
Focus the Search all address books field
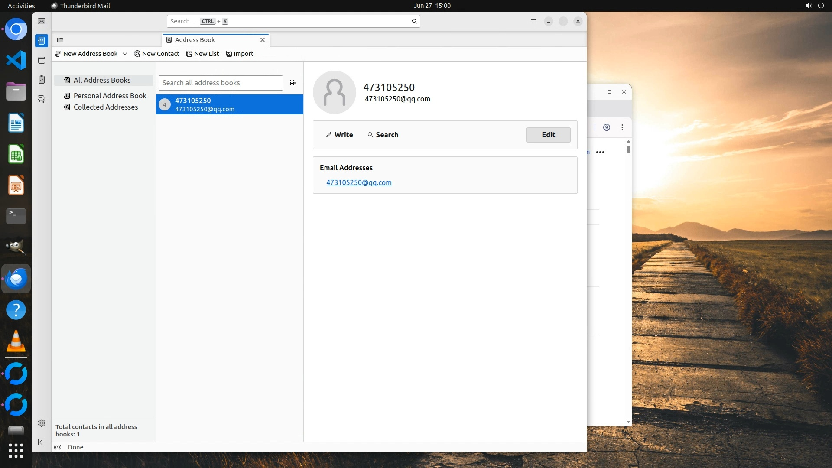pyautogui.click(x=221, y=83)
